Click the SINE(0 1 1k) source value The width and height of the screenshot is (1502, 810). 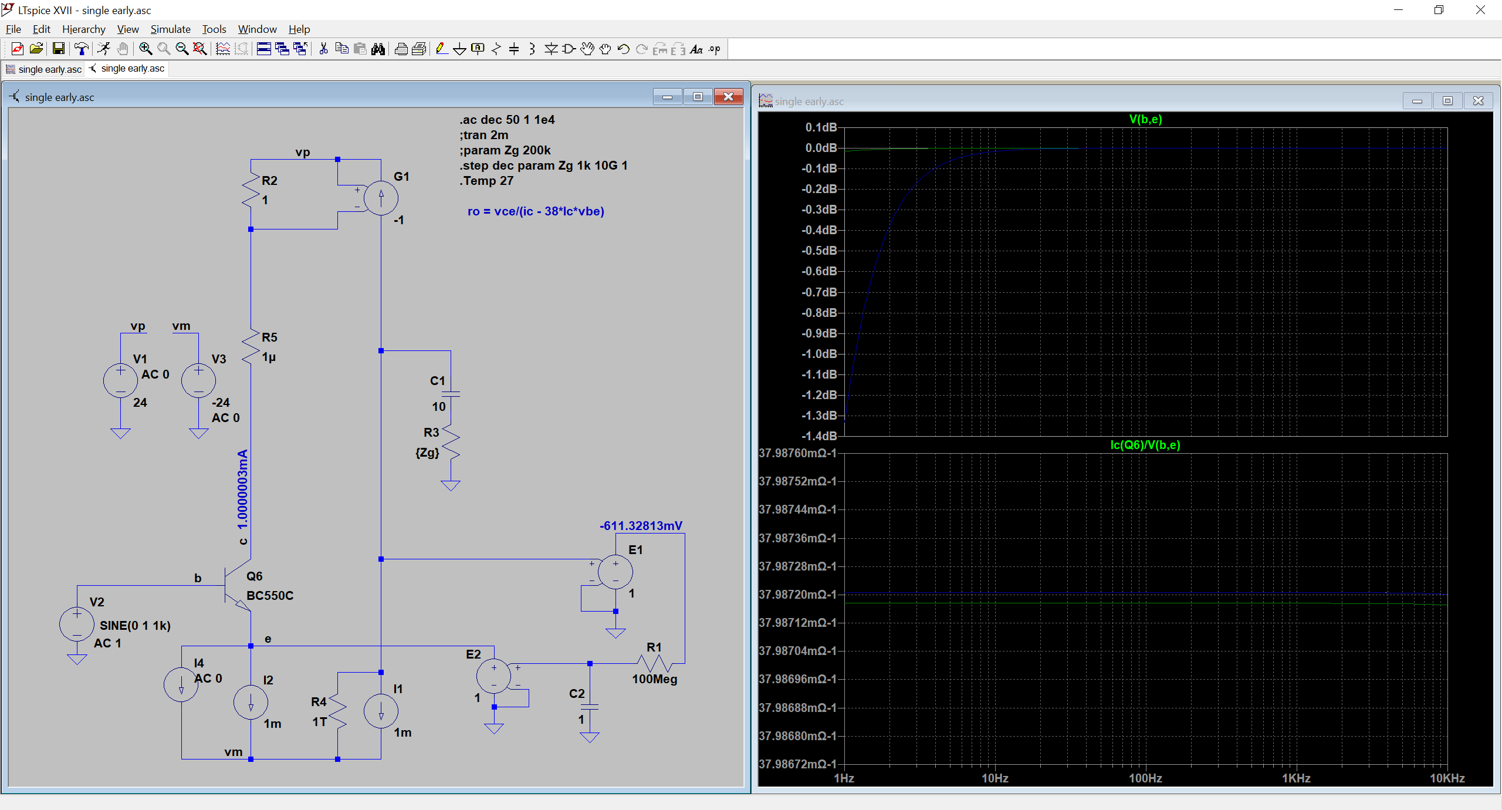coord(135,626)
